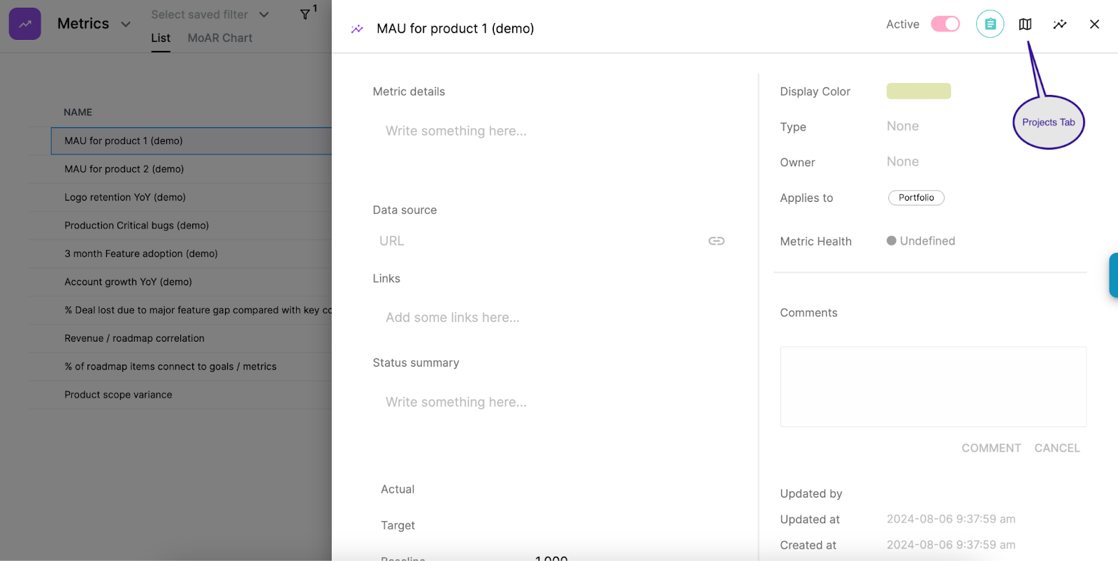This screenshot has width=1118, height=561.
Task: Toggle the Active switch off
Action: pyautogui.click(x=945, y=24)
